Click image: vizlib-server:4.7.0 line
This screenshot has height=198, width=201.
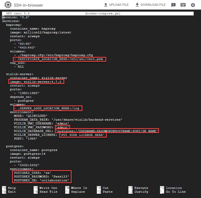tap(35, 82)
